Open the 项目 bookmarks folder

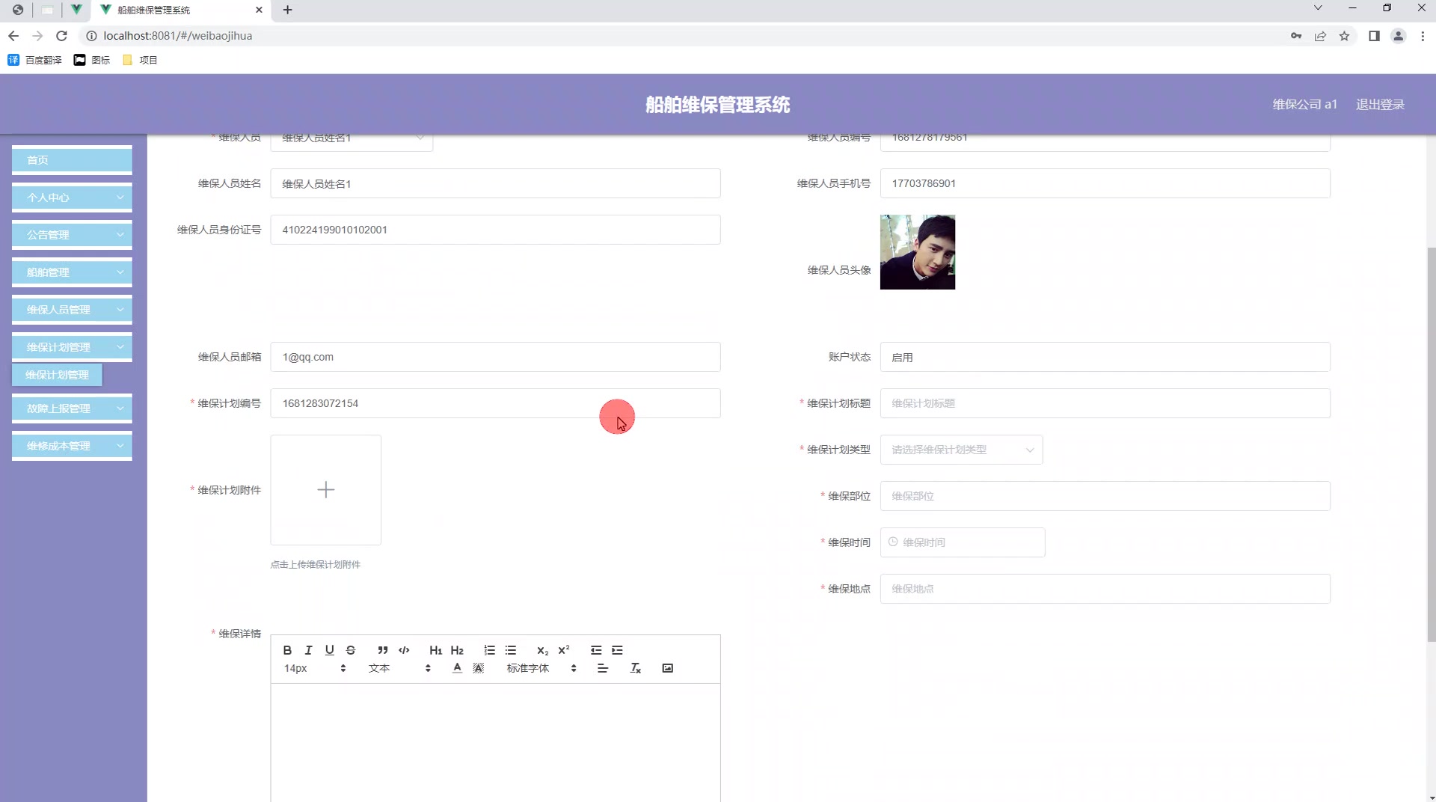[140, 60]
